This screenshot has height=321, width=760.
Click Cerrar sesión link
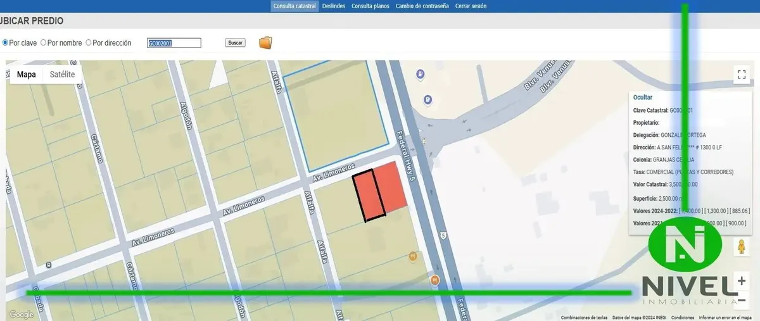pos(471,6)
